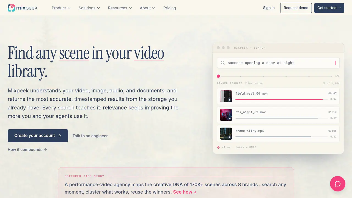This screenshot has width=352, height=198.
Task: Click the lightning bolt latency icon
Action: (x=219, y=147)
